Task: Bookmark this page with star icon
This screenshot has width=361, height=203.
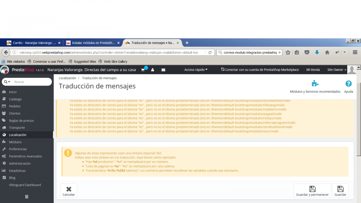Action: [288, 52]
